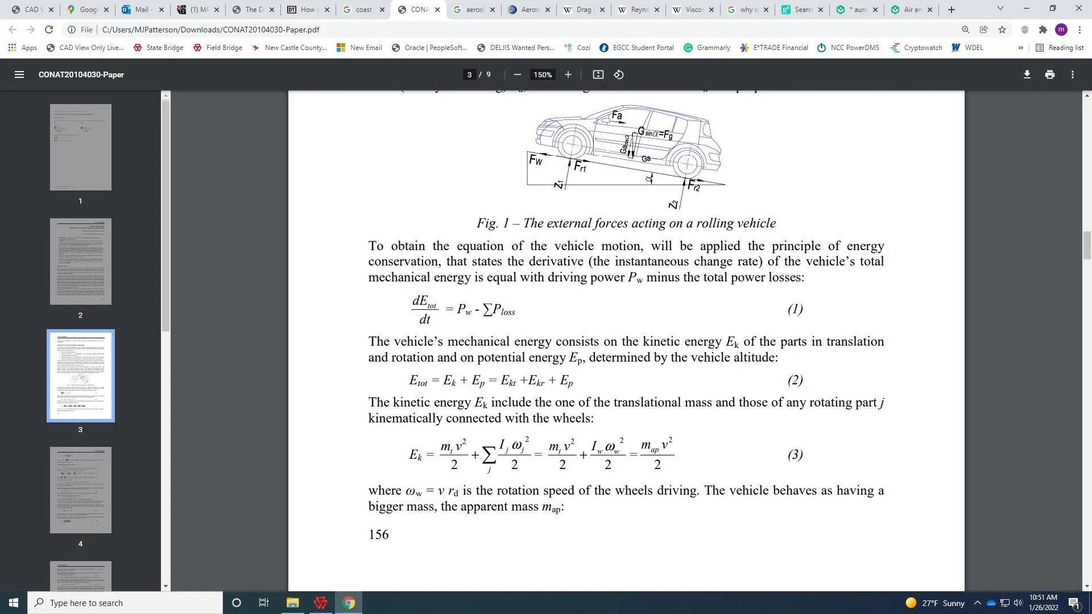Open File Explorer from taskbar

292,603
